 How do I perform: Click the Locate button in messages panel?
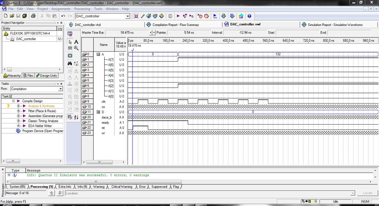(x=368, y=193)
